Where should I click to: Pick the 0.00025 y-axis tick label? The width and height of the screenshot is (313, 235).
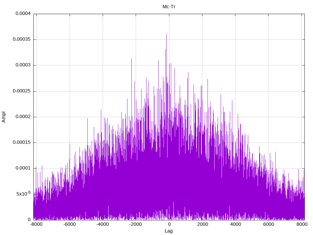coord(22,91)
